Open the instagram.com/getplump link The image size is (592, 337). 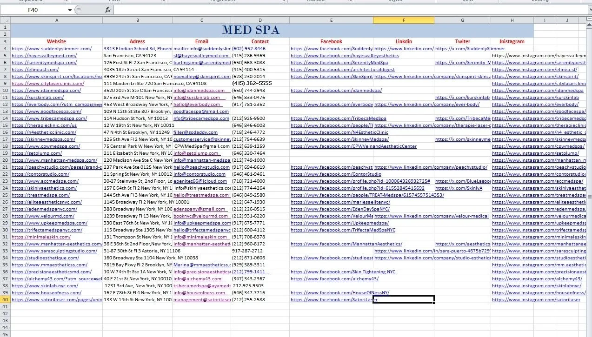pyautogui.click(x=535, y=153)
